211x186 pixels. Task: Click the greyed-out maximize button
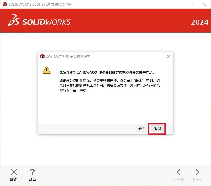pyautogui.click(x=191, y=4)
